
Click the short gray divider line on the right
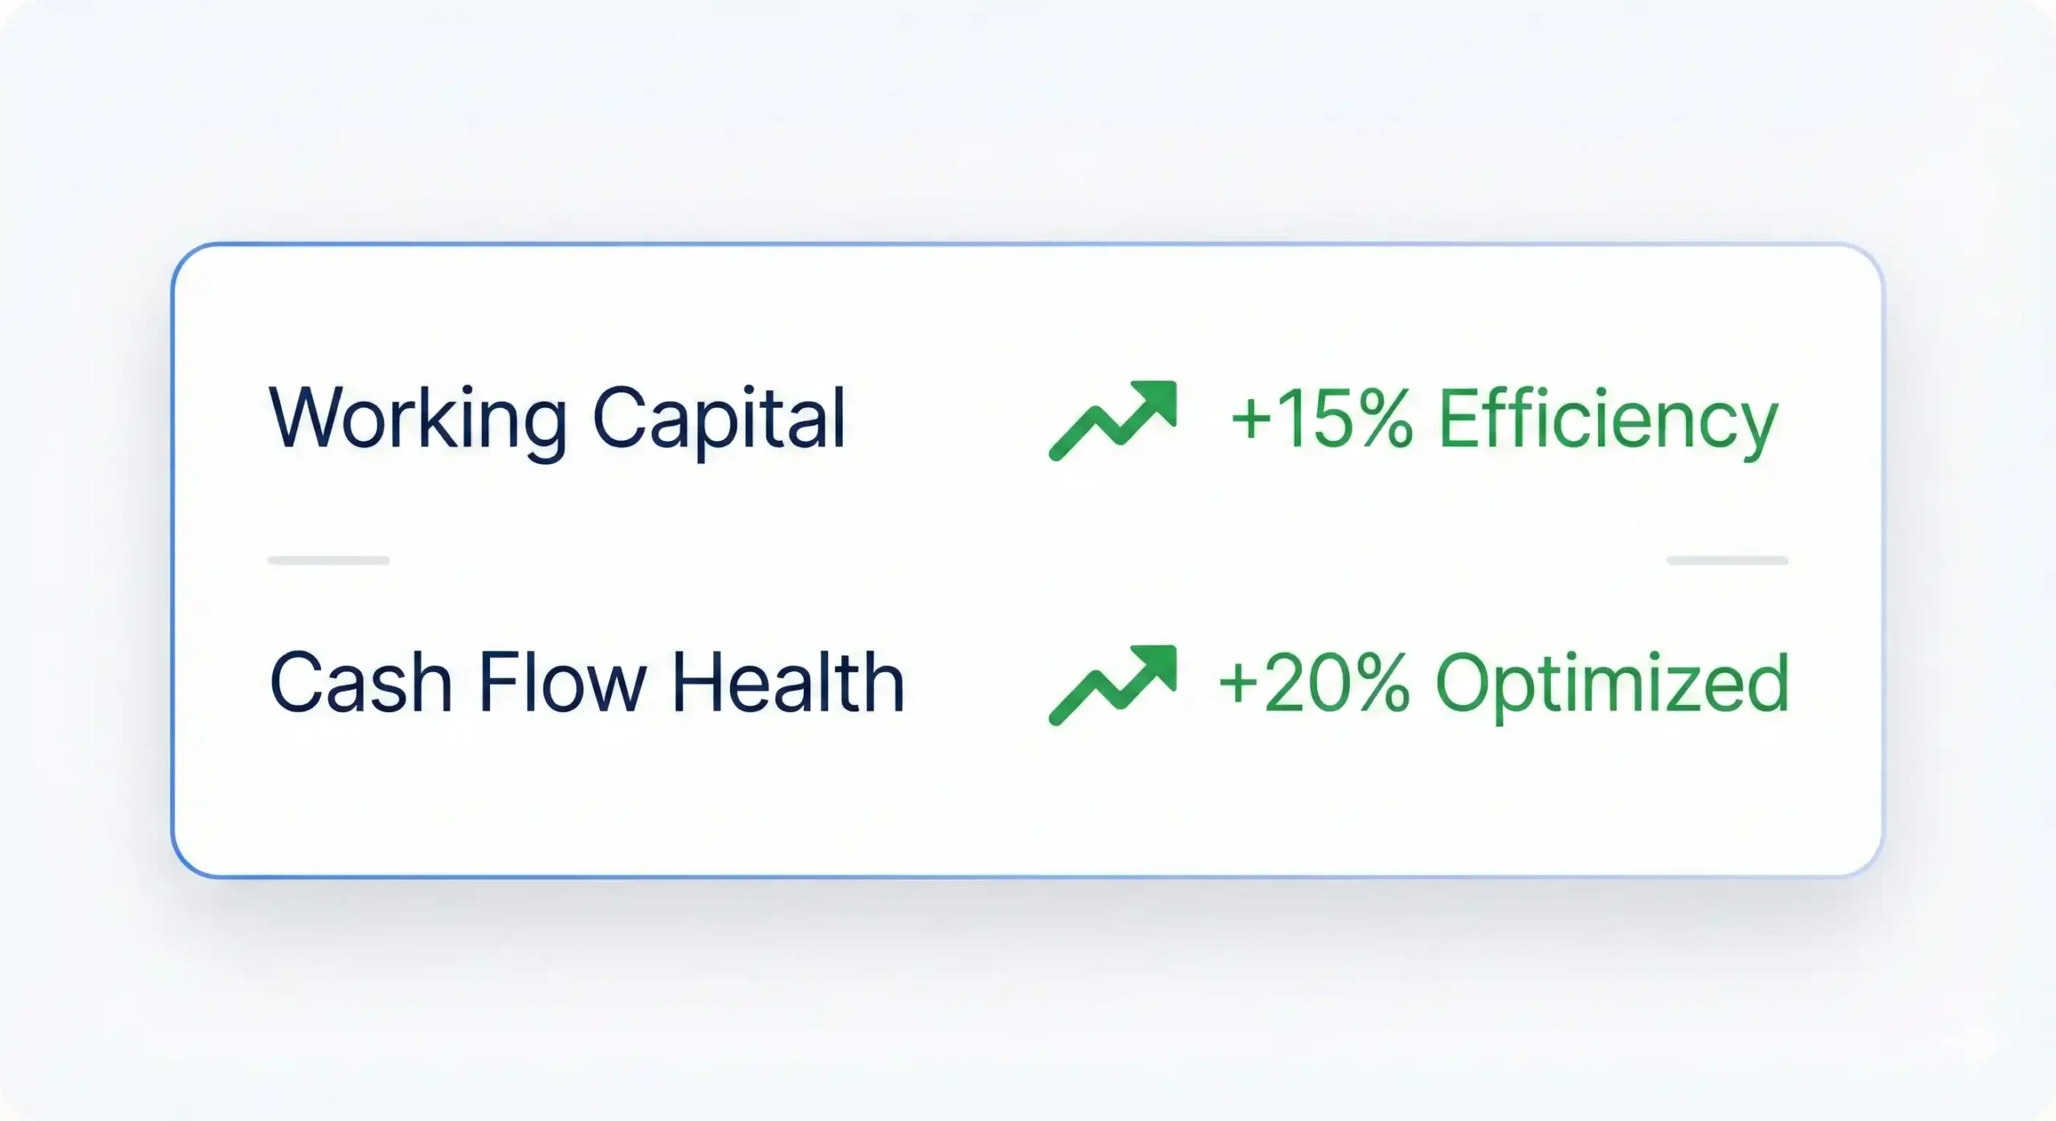pyautogui.click(x=1727, y=560)
